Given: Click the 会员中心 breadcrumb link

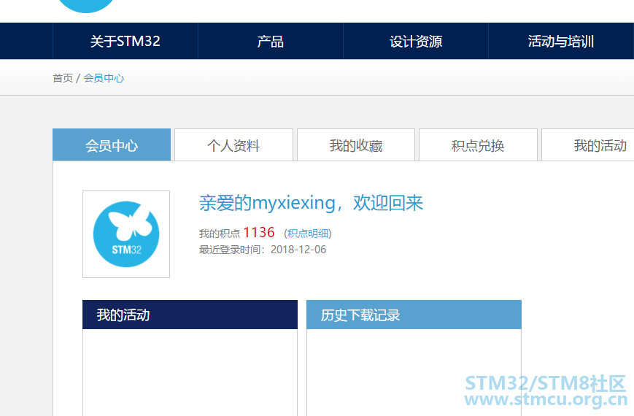Looking at the screenshot, I should 104,78.
